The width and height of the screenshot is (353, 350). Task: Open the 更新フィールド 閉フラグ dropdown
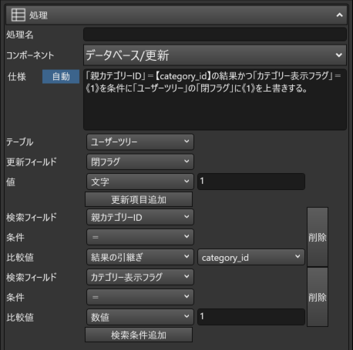pos(140,162)
